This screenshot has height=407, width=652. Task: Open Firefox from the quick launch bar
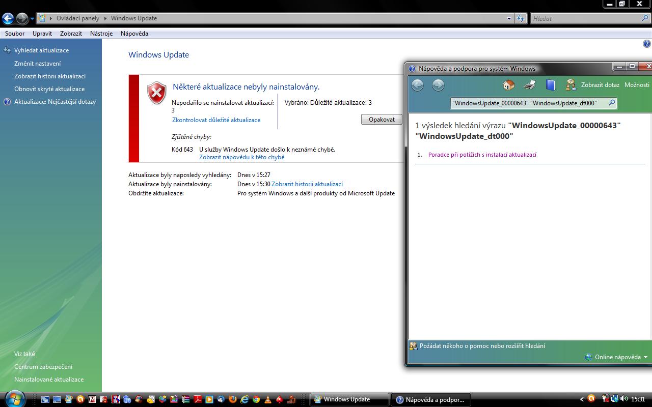click(x=233, y=399)
